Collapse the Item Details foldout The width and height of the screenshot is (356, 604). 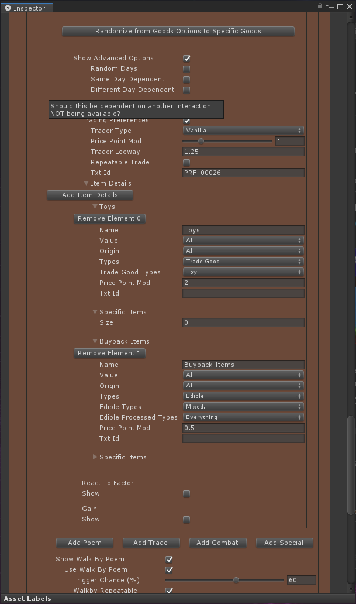coord(86,183)
